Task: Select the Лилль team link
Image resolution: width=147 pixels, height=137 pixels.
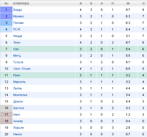Action: click(18, 88)
